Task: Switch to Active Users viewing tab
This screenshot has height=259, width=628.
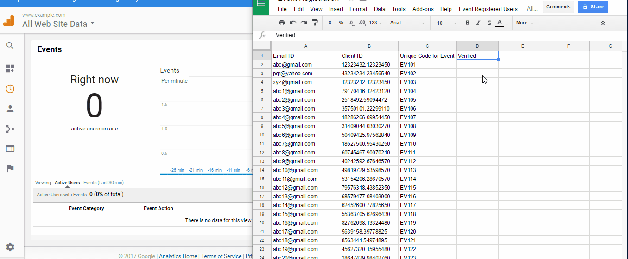Action: point(67,183)
